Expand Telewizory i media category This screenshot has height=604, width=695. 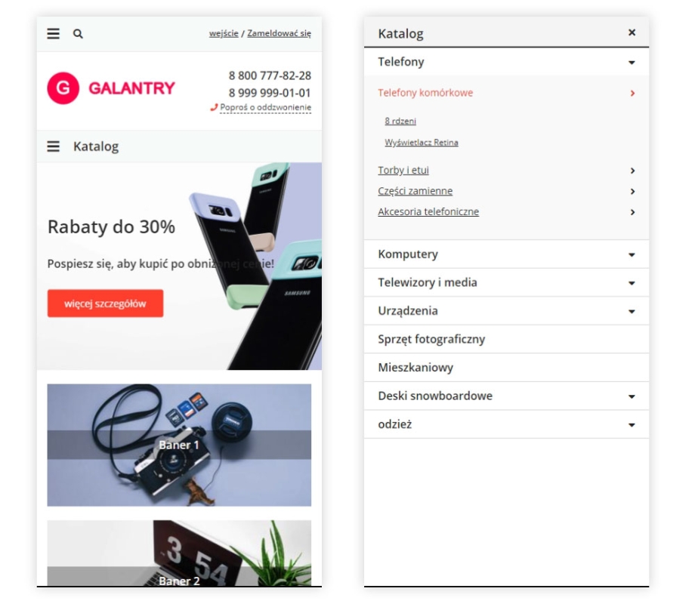point(632,283)
